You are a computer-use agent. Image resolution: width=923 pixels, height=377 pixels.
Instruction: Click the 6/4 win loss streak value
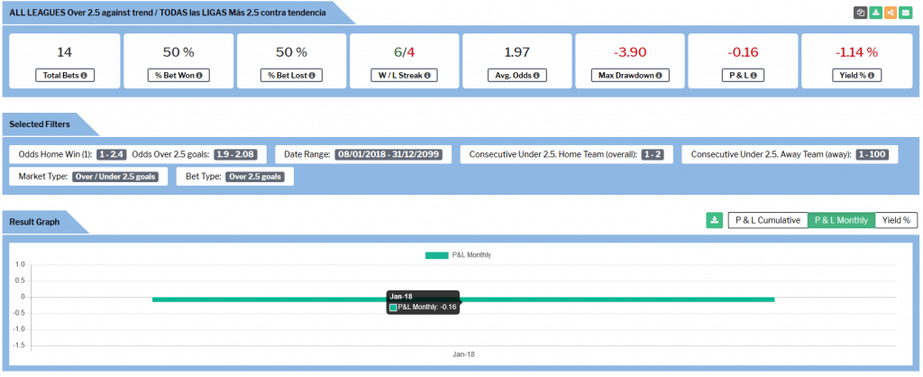[x=405, y=51]
